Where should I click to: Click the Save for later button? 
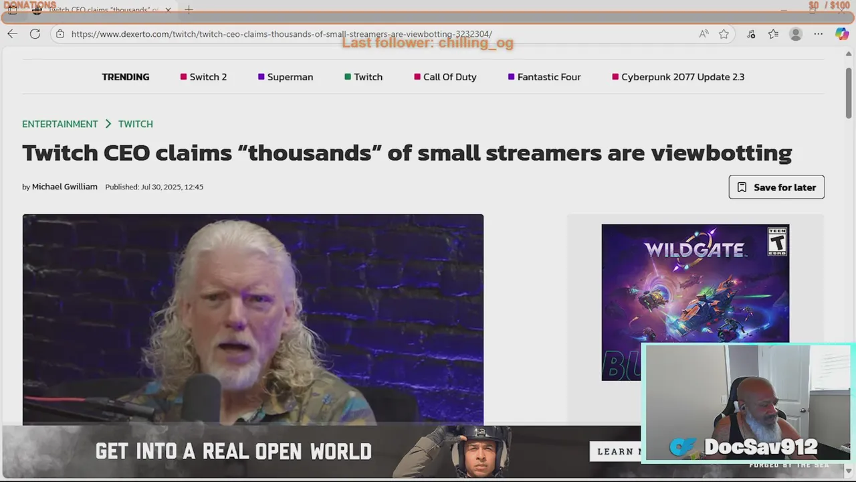[x=776, y=187]
